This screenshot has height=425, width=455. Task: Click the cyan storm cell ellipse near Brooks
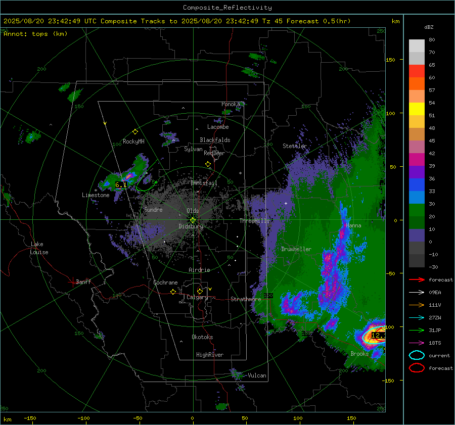pos(374,335)
